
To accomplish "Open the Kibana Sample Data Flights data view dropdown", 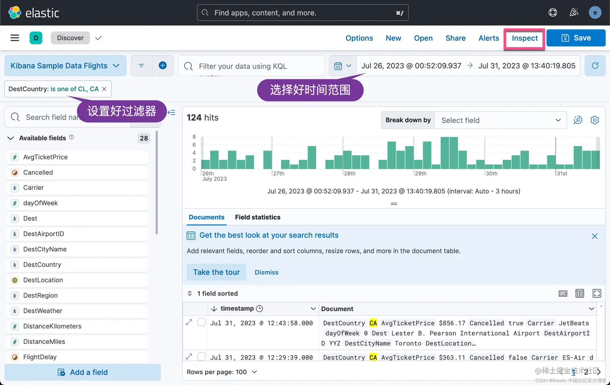I will click(65, 66).
